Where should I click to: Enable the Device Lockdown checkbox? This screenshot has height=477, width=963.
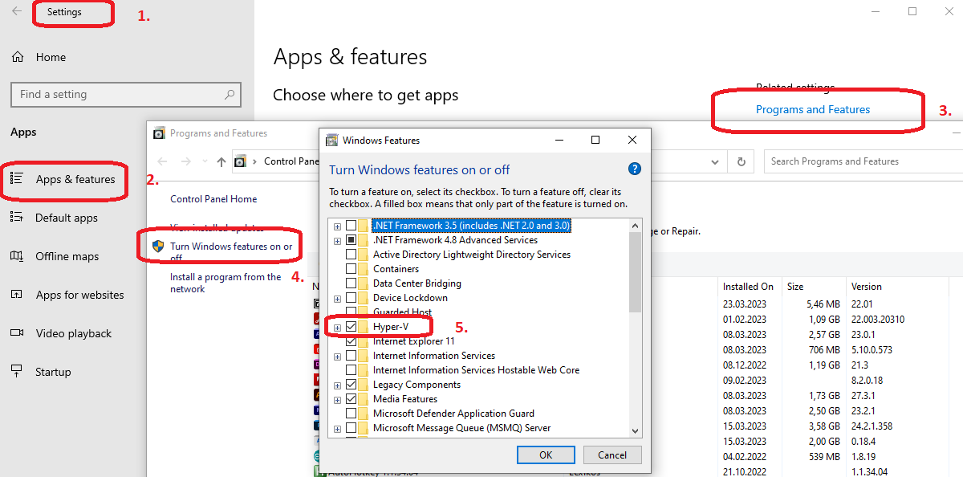click(x=351, y=298)
